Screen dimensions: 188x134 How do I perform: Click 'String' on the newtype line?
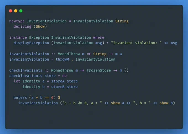pos(122,21)
